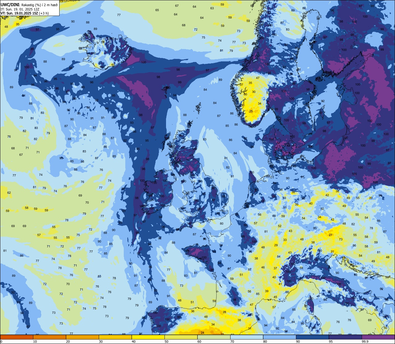Click the 90–95 dark blue legend swatch
The height and width of the screenshot is (344, 395).
pos(312,337)
